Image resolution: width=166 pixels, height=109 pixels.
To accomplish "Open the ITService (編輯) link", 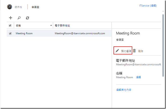I will tap(148, 5).
